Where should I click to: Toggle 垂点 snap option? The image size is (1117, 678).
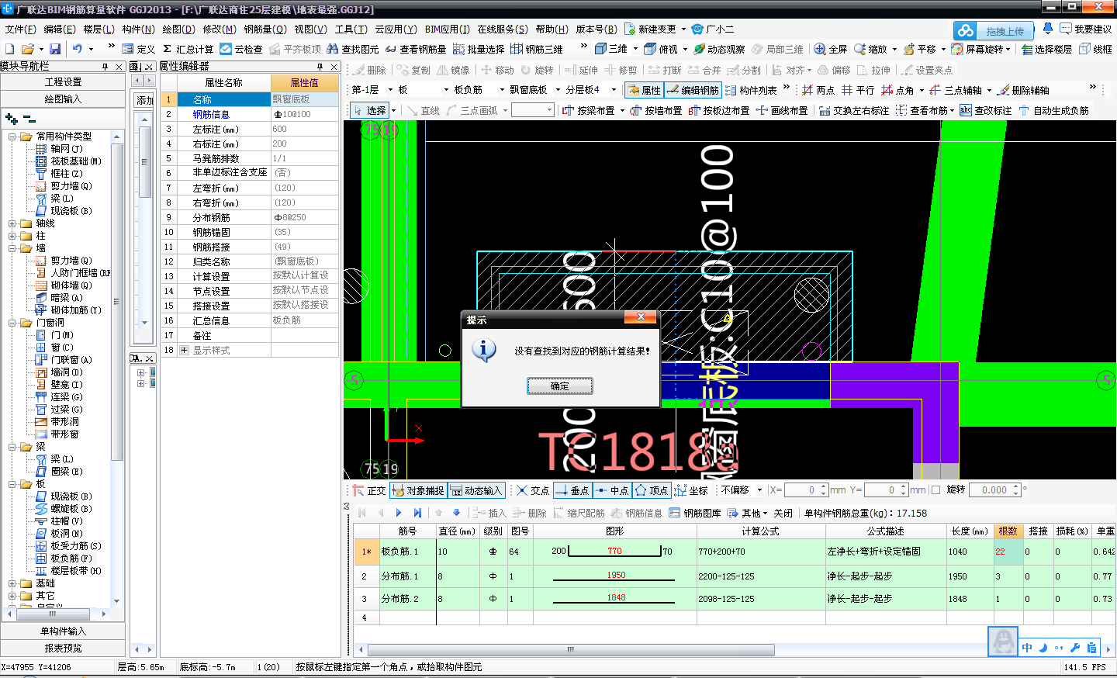coord(572,490)
